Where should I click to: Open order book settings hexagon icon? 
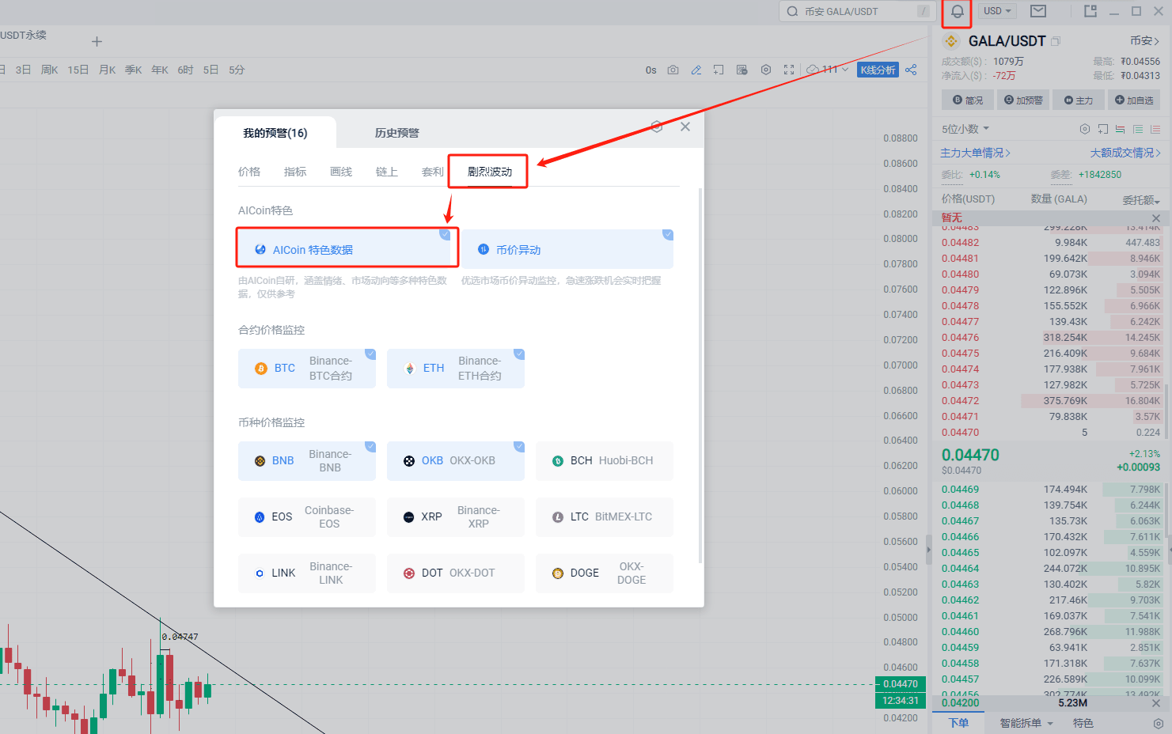coord(1085,129)
